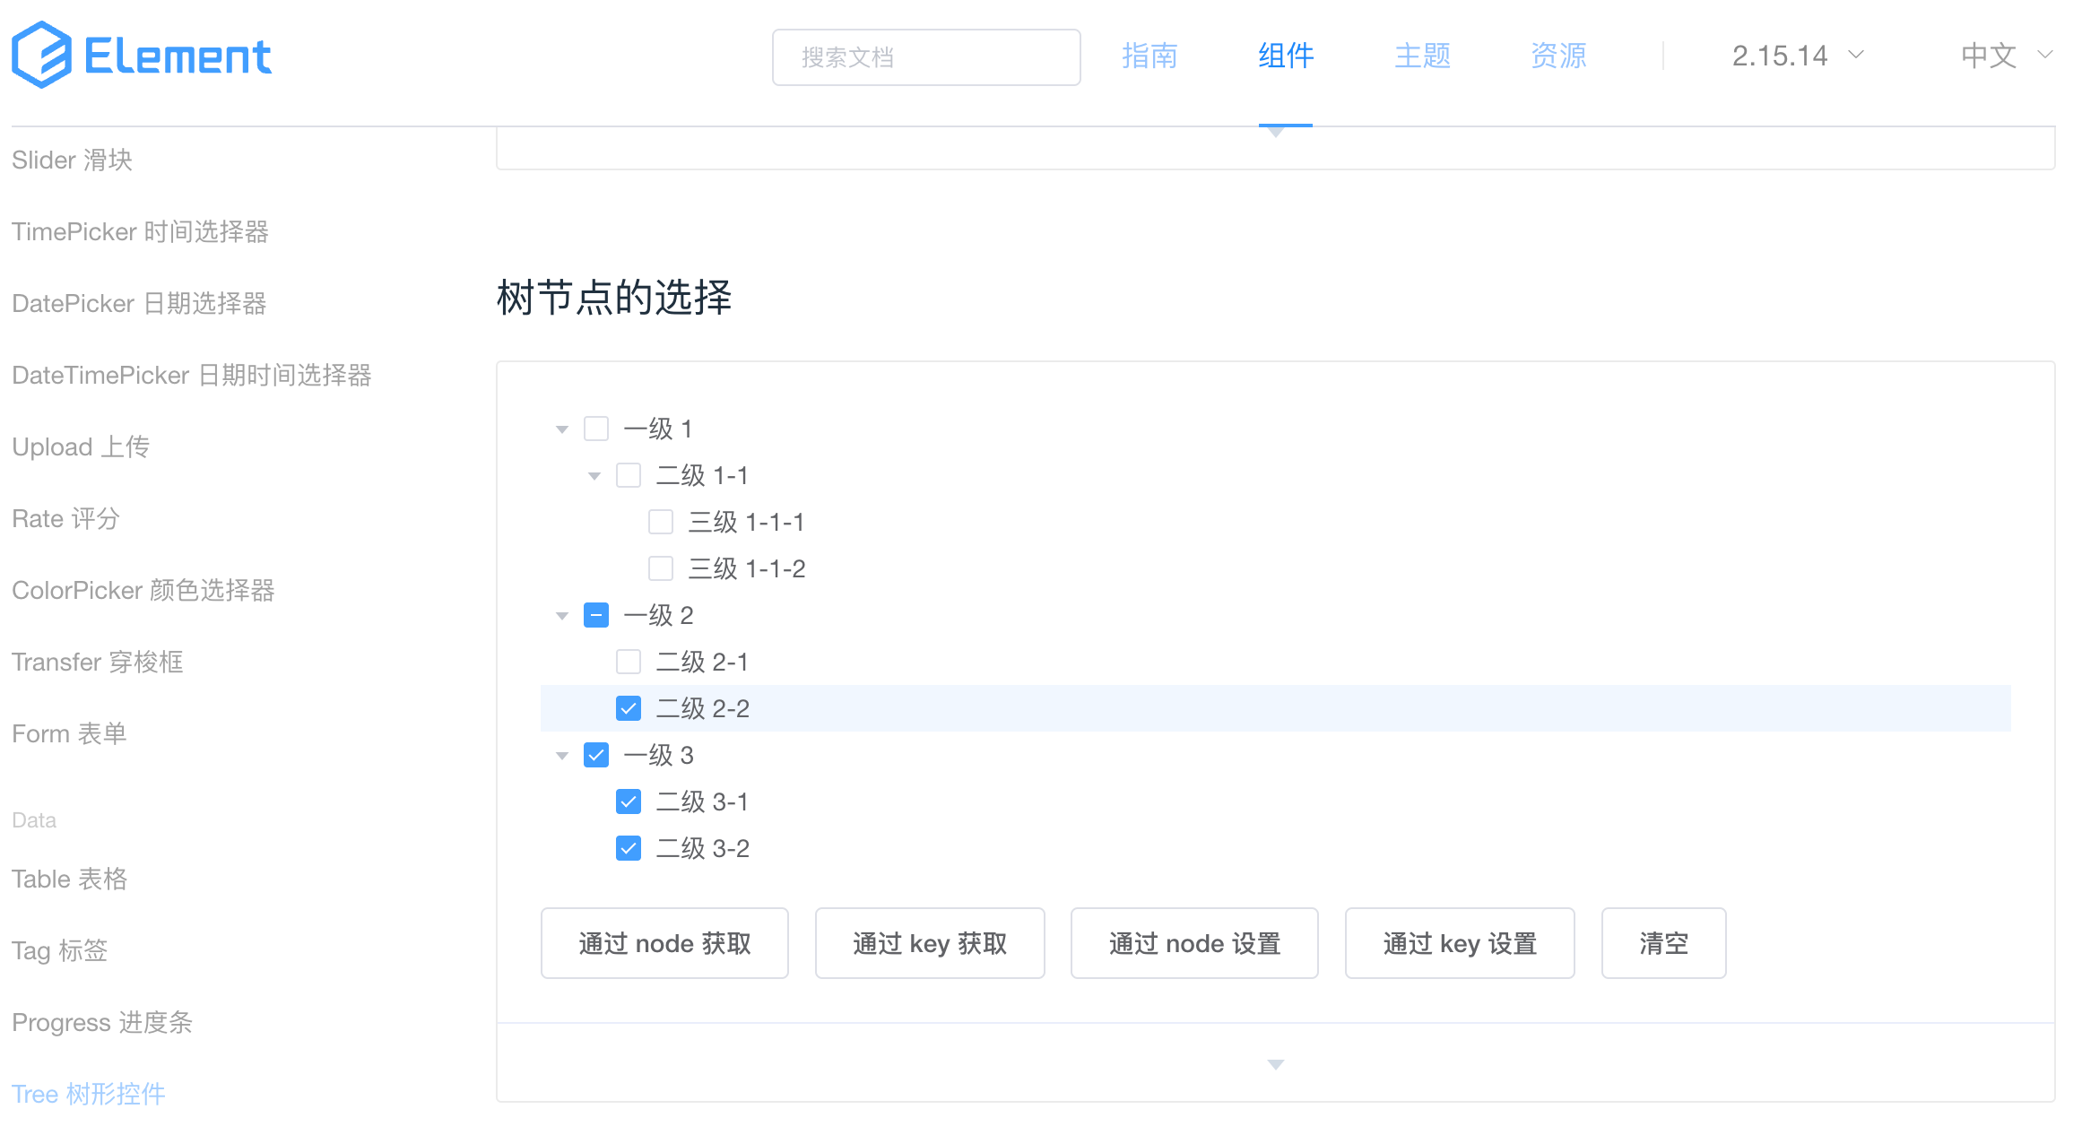Open Slider 滑块 in sidebar
The image size is (2082, 1135).
click(73, 160)
